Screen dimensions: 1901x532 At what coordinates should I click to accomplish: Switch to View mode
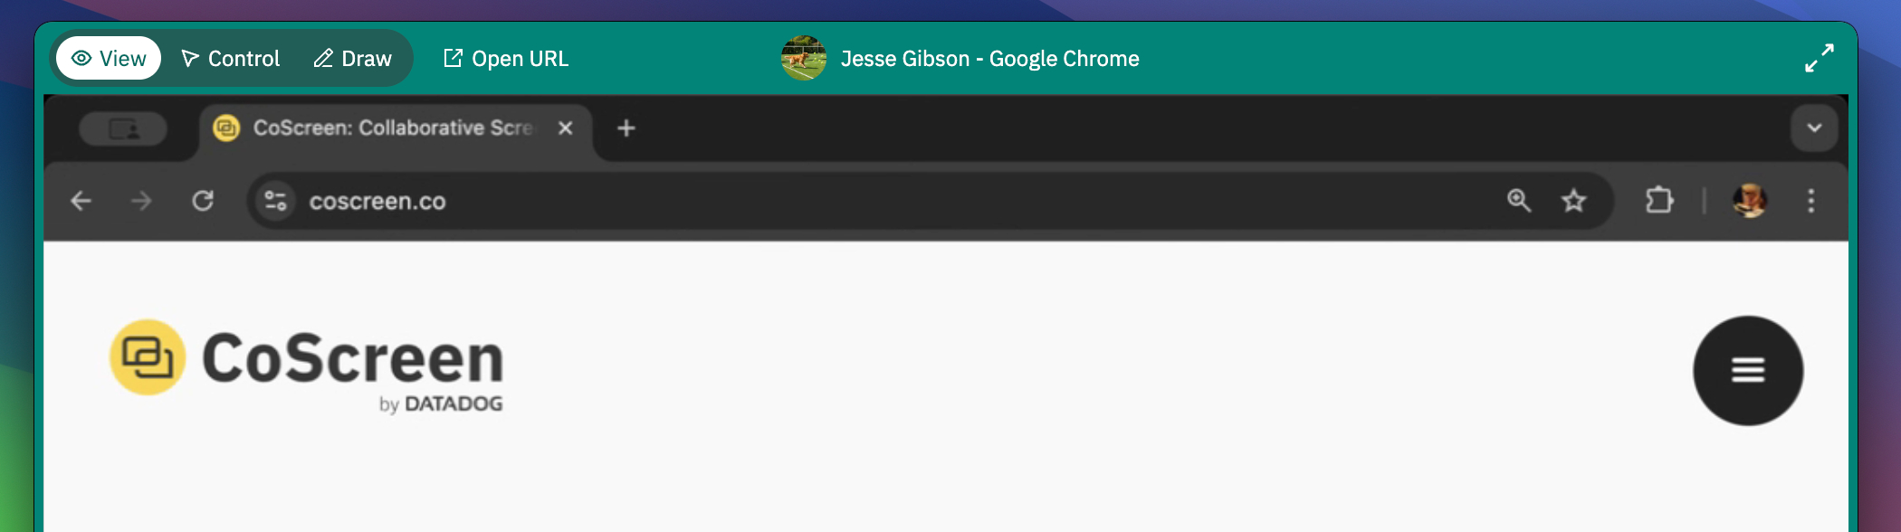click(109, 59)
